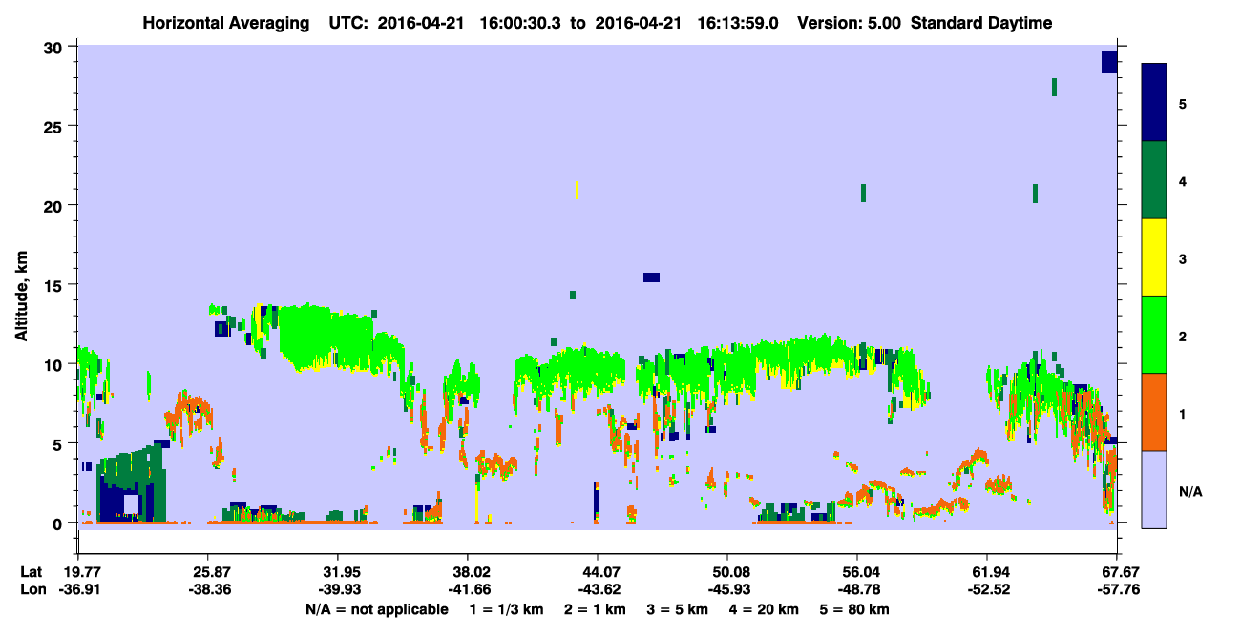The width and height of the screenshot is (1241, 636).
Task: Click the y-axis tick label '10'
Action: [x=55, y=364]
